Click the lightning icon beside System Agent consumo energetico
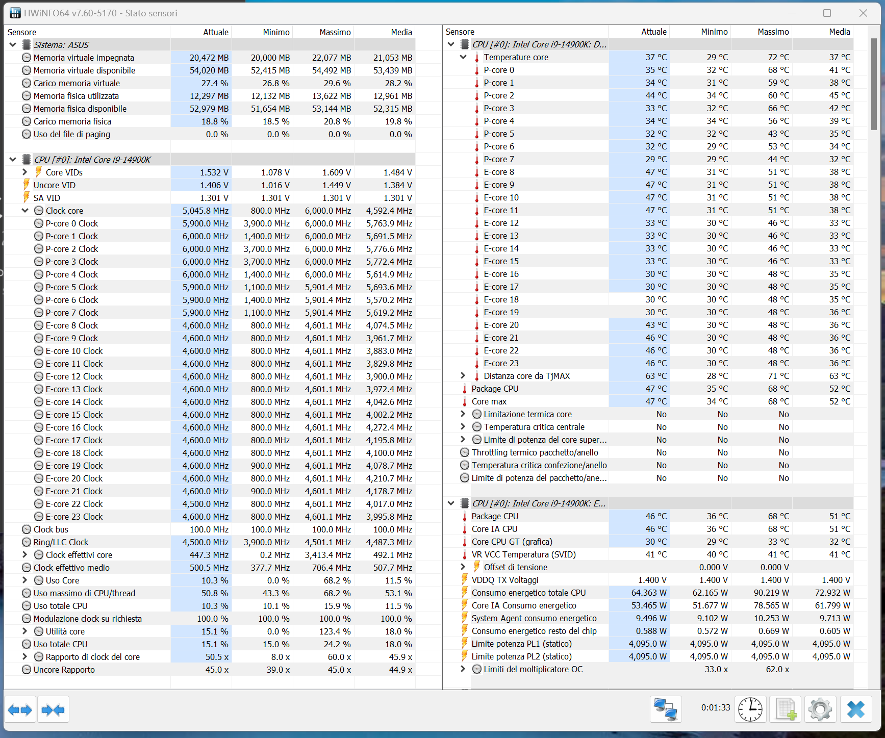 tap(465, 618)
